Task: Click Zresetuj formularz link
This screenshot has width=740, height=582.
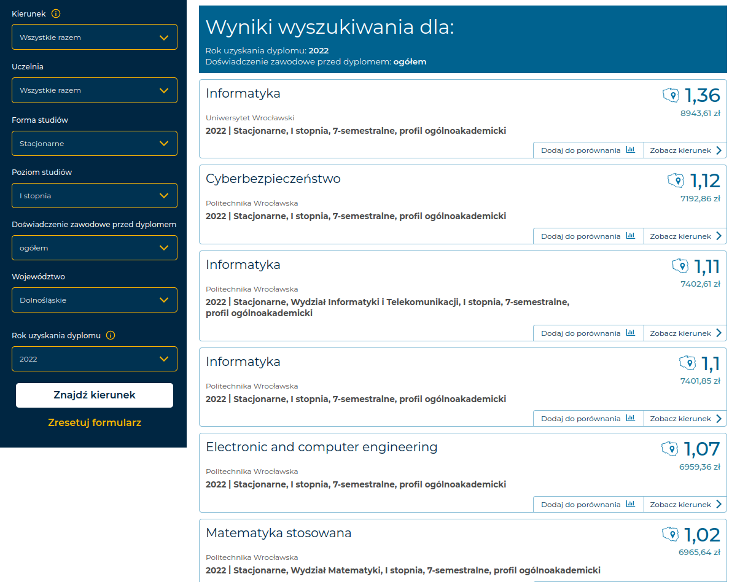Action: [x=95, y=422]
